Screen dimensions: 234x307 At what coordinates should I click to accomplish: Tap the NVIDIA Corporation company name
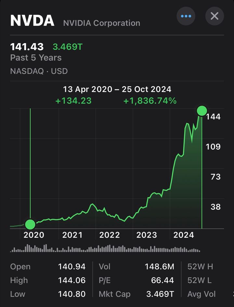pyautogui.click(x=102, y=23)
